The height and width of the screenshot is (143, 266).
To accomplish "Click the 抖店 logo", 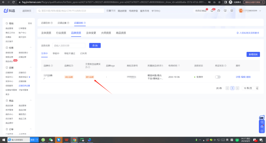I will (x=9, y=11).
